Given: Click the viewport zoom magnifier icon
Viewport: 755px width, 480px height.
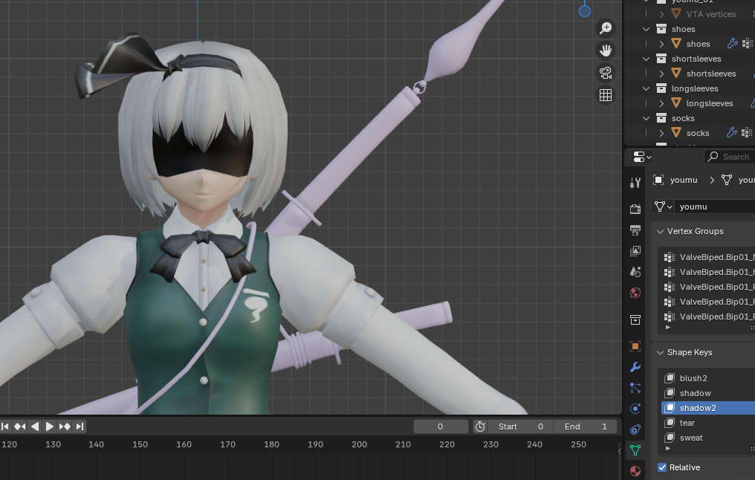Looking at the screenshot, I should pyautogui.click(x=606, y=28).
